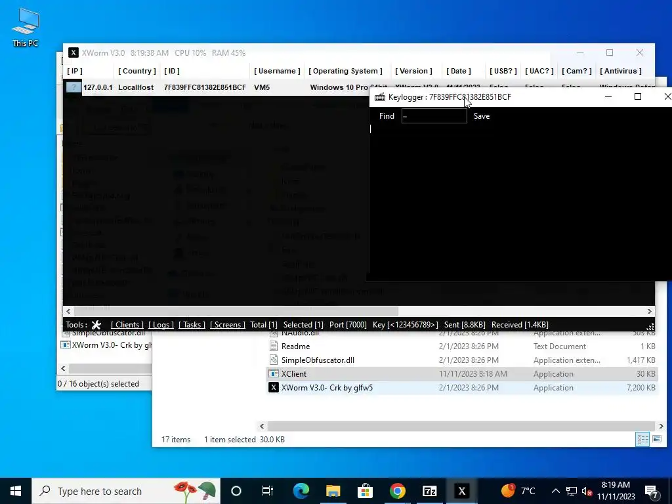Image resolution: width=672 pixels, height=504 pixels.
Task: Show hidden system tray icons
Action: [x=555, y=492]
